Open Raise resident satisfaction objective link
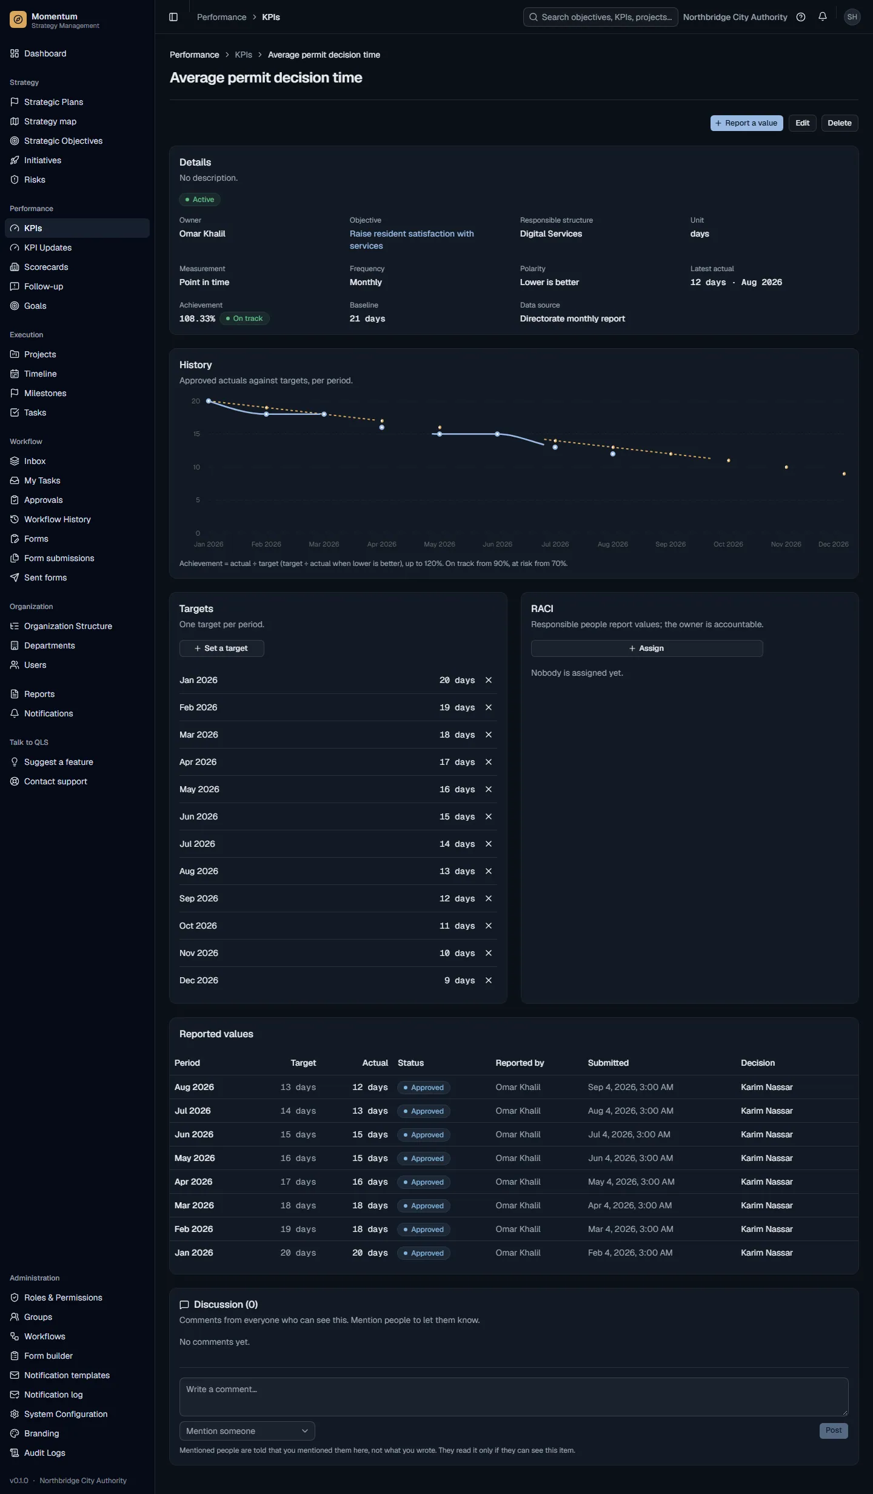The height and width of the screenshot is (1494, 873). pos(412,240)
